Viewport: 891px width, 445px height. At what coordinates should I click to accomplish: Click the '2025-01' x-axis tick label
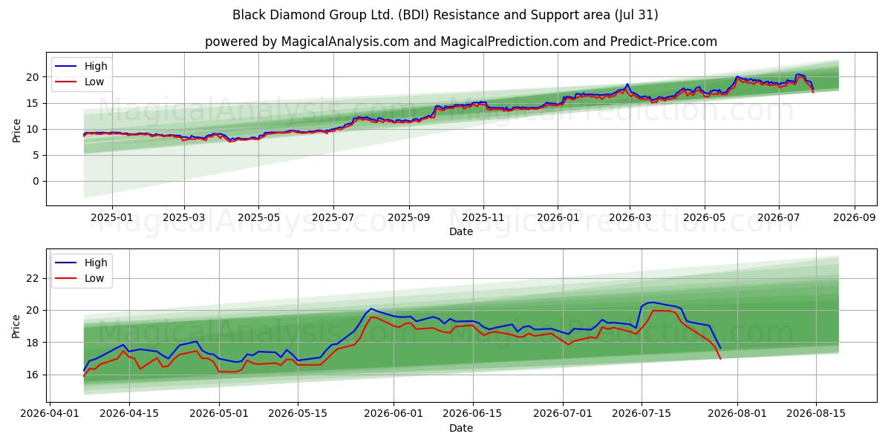[111, 217]
